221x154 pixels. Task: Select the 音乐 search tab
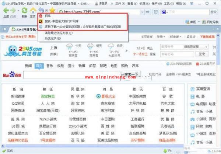tap(49, 66)
